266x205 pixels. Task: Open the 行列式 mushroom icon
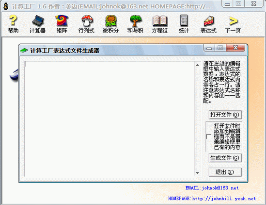point(86,24)
